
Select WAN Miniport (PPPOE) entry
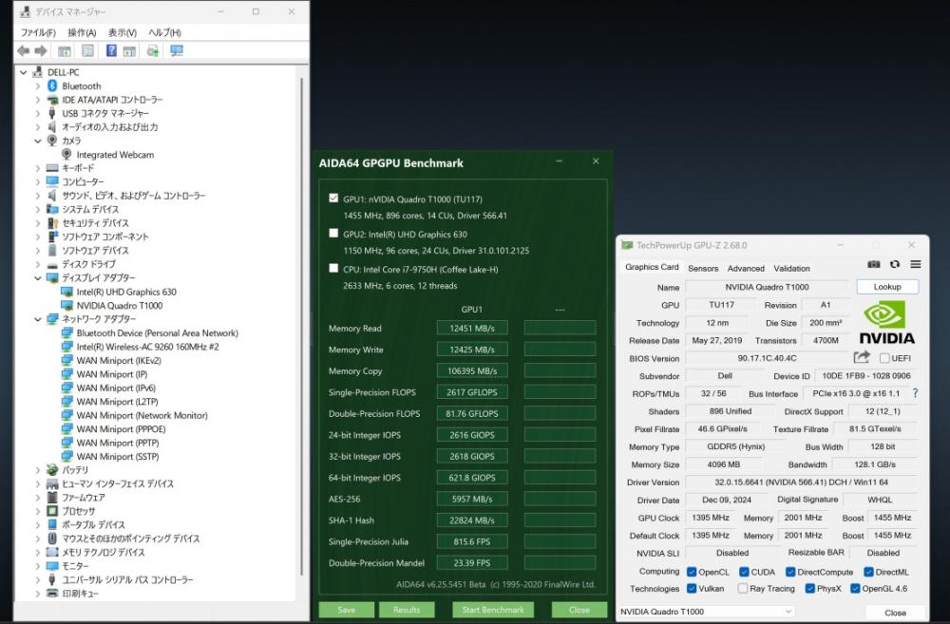(x=121, y=429)
